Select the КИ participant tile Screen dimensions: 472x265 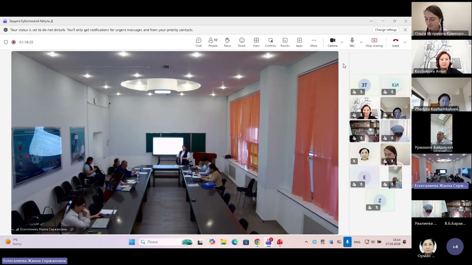[x=395, y=85]
